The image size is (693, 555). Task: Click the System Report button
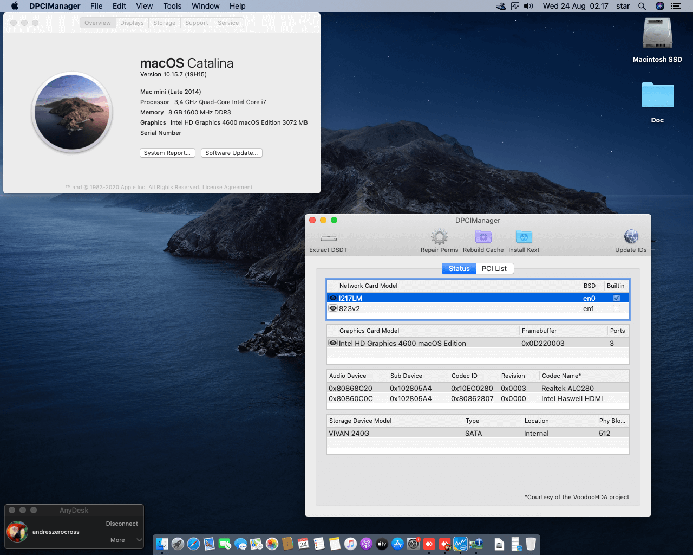(167, 153)
